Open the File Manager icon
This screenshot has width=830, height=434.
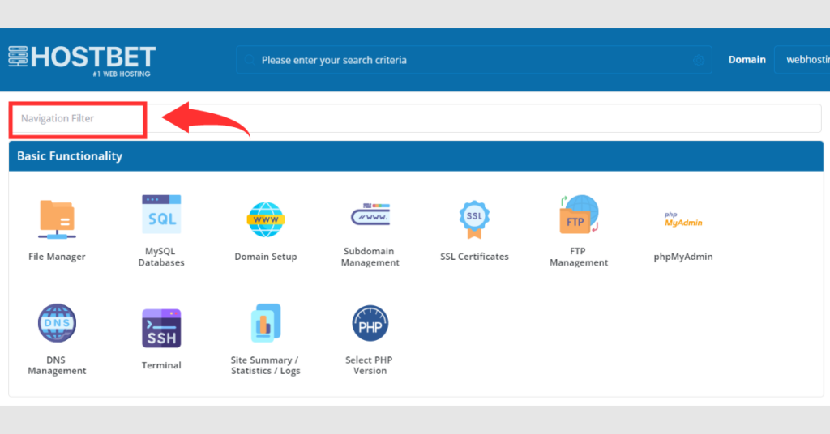(58, 219)
